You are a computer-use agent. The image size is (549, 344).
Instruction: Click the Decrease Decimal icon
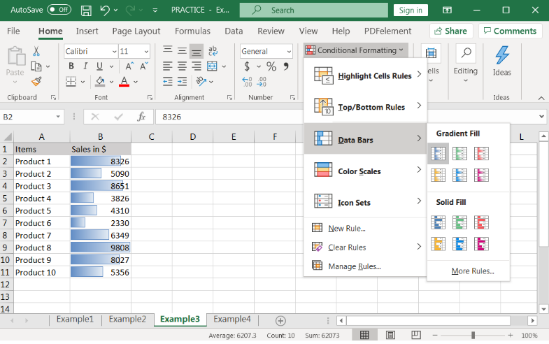262,82
